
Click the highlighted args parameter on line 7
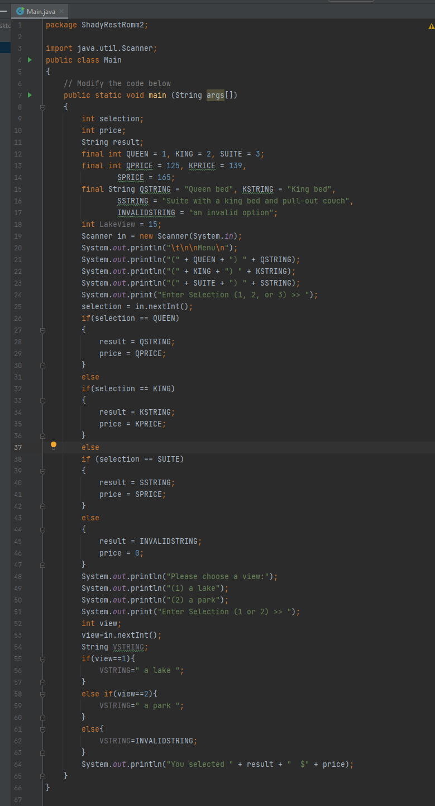[x=216, y=95]
